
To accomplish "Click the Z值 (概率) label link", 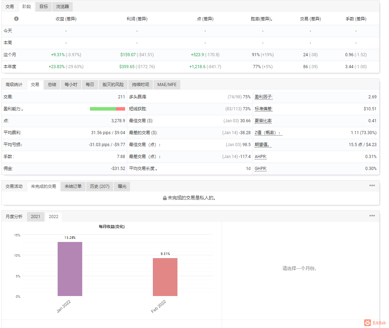I will coord(268,133).
